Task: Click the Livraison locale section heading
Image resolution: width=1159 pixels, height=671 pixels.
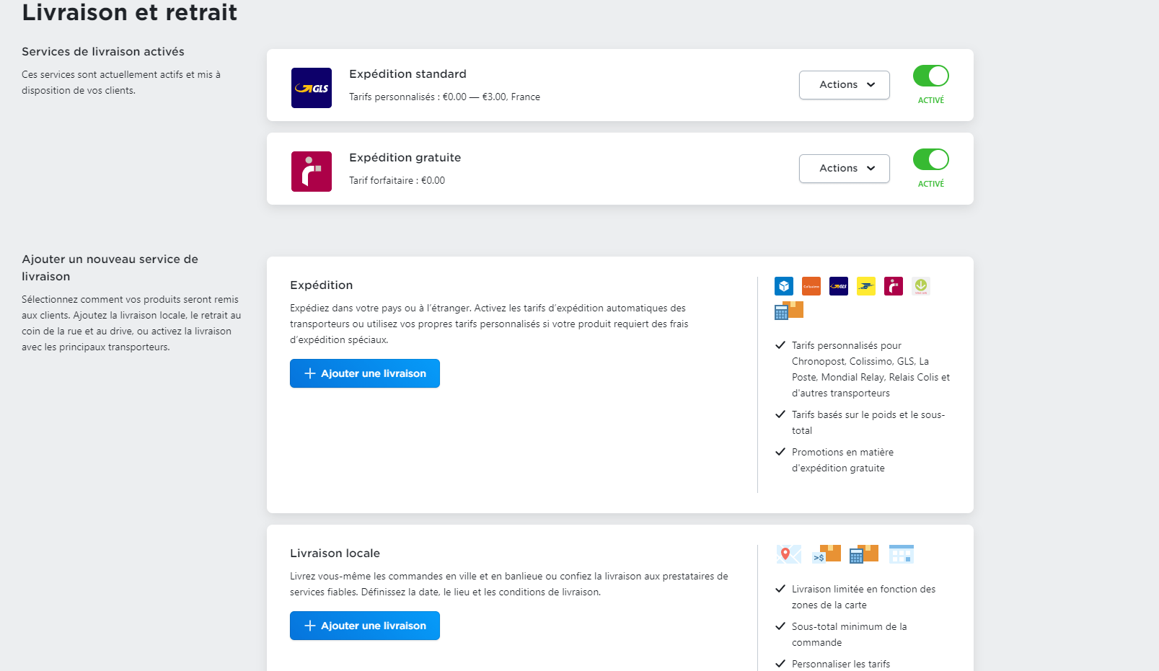Action: (x=335, y=554)
